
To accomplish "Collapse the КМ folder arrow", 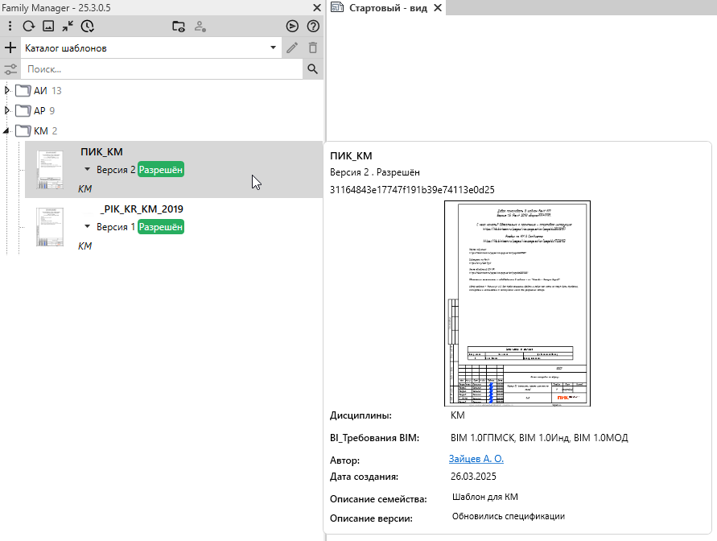I will 6,130.
